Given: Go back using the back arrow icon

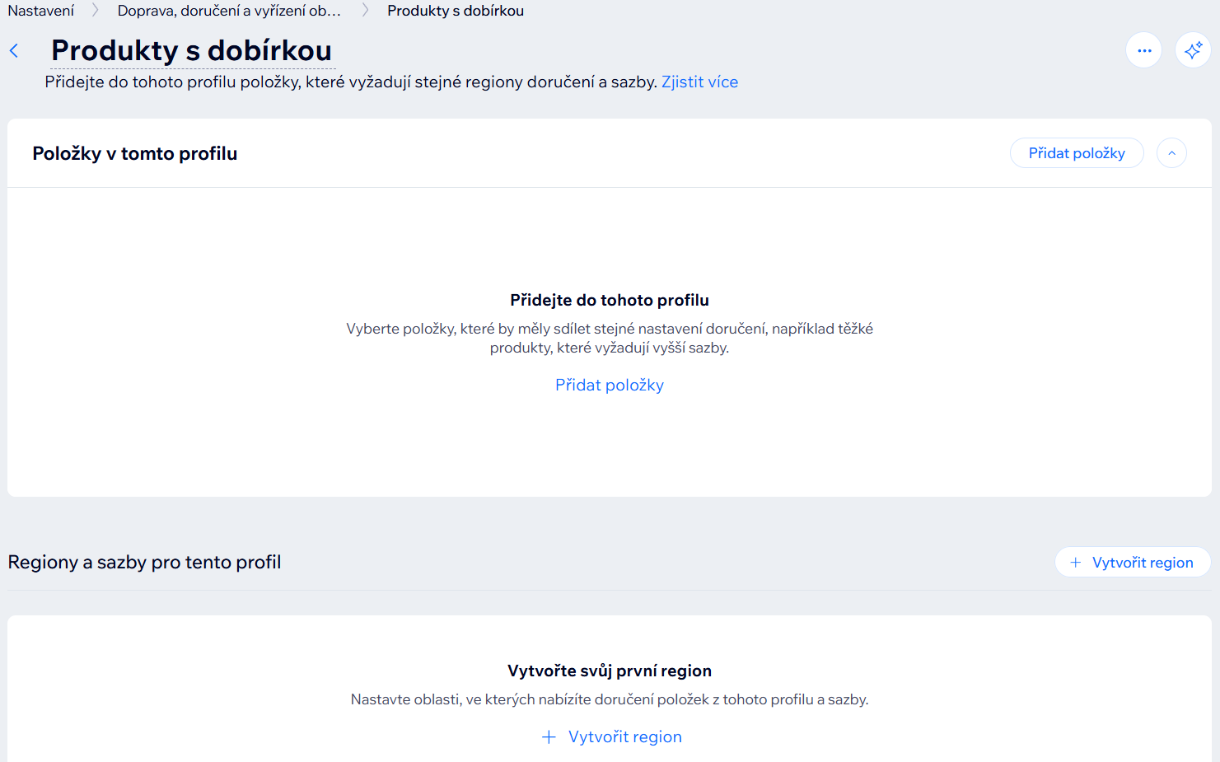Looking at the screenshot, I should coord(14,50).
